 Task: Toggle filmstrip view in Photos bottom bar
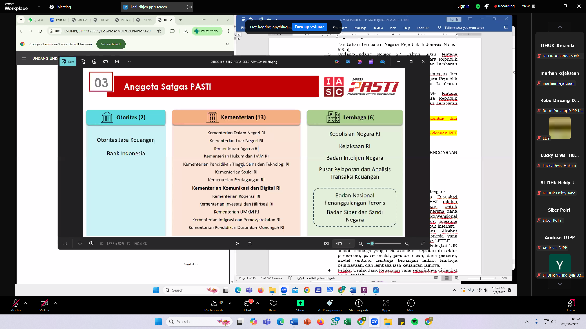[65, 244]
